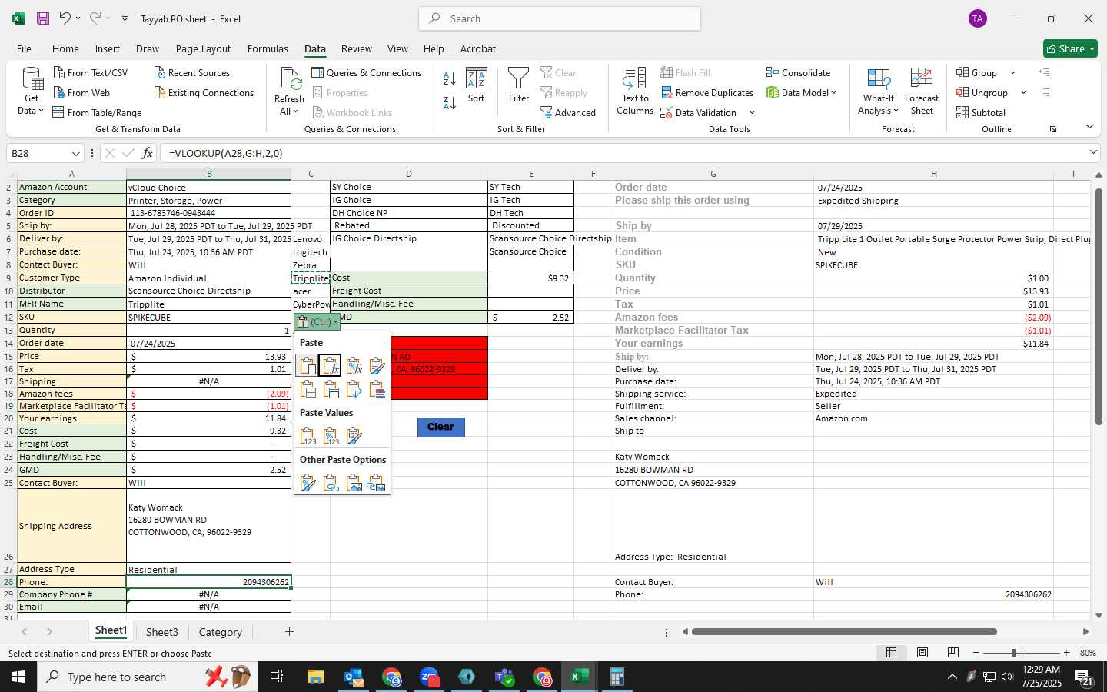
Task: Open the Ungroup dropdown arrow
Action: [x=1023, y=93]
